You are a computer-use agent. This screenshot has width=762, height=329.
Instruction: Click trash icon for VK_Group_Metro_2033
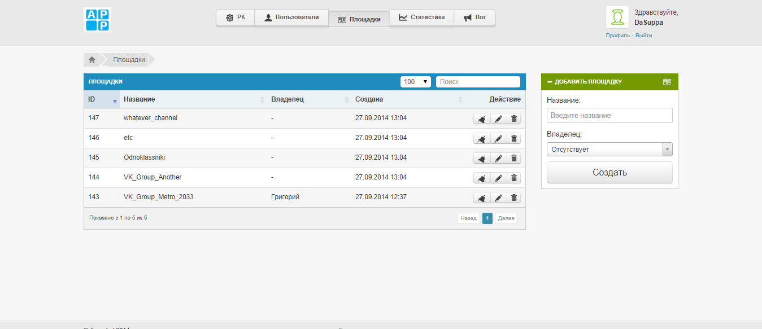513,198
